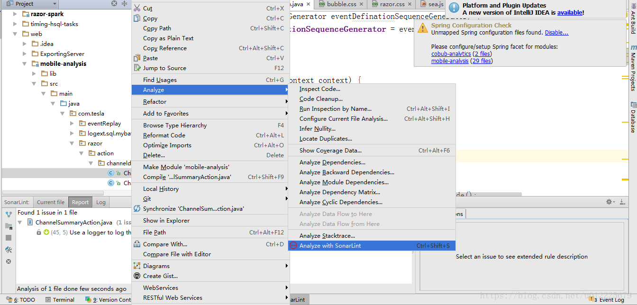Choose Optimize Imports menu entry
Screen dimensions: 637x305
click(210, 145)
